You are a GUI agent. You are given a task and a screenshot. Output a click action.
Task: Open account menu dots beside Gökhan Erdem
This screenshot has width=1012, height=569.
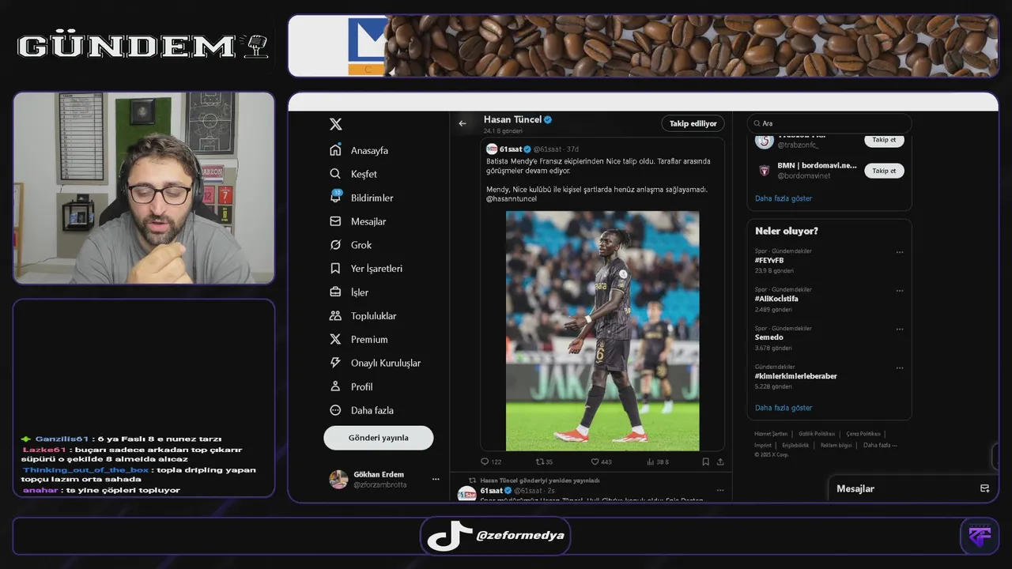coord(436,480)
